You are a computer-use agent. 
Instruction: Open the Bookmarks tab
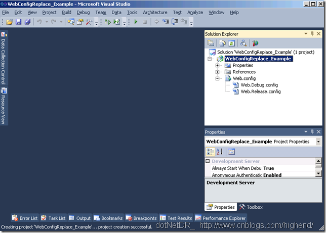coord(108,218)
